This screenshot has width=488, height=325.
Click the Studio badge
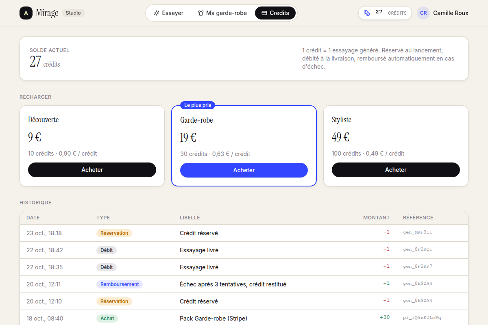click(73, 13)
